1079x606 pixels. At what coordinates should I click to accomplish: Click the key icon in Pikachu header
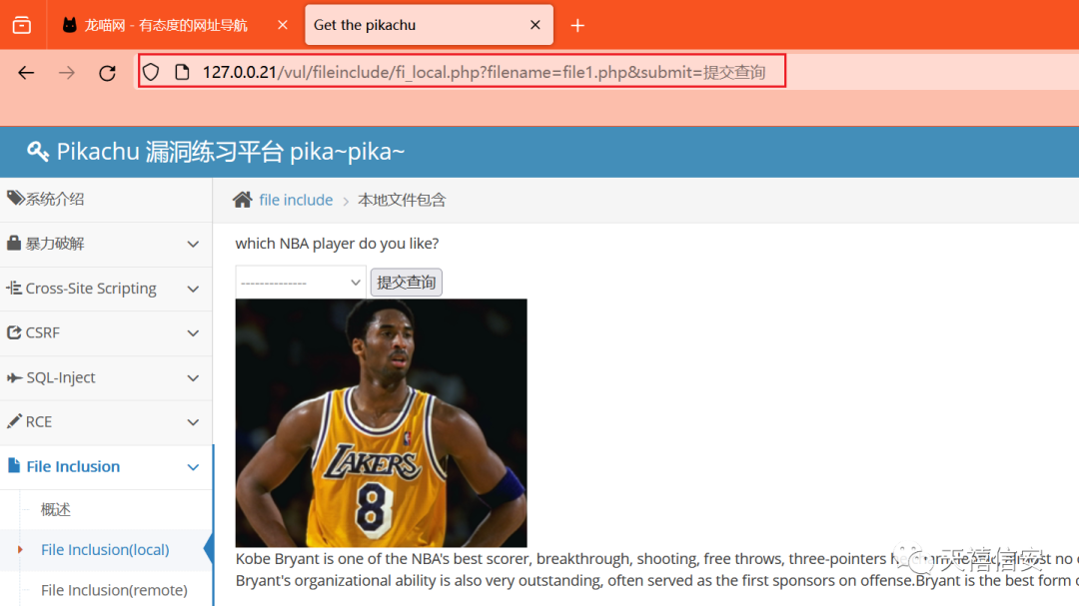tap(38, 152)
